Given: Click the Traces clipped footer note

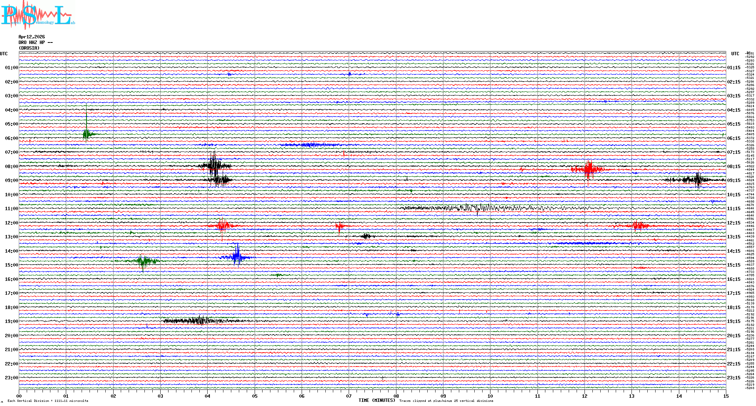Looking at the screenshot, I should (x=446, y=401).
